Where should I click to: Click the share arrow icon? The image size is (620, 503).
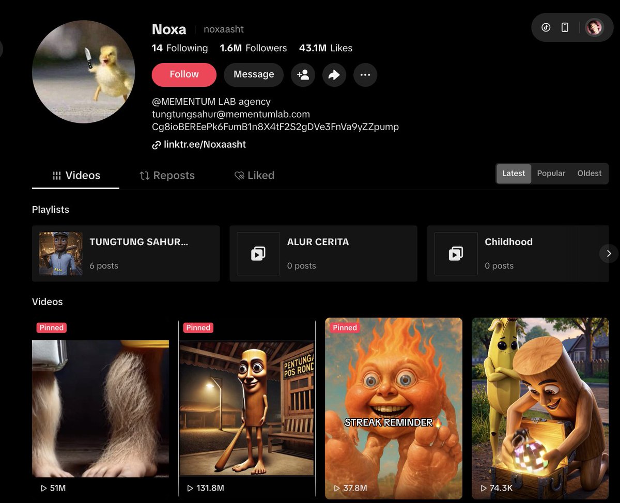tap(334, 75)
